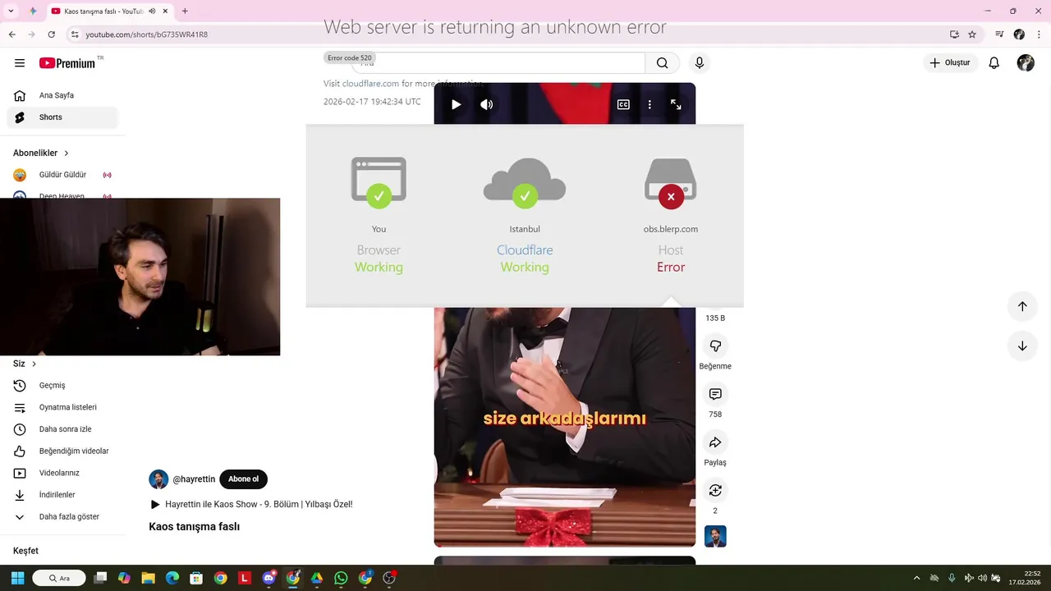Open site information icon in address bar
1051x591 pixels.
coord(75,34)
